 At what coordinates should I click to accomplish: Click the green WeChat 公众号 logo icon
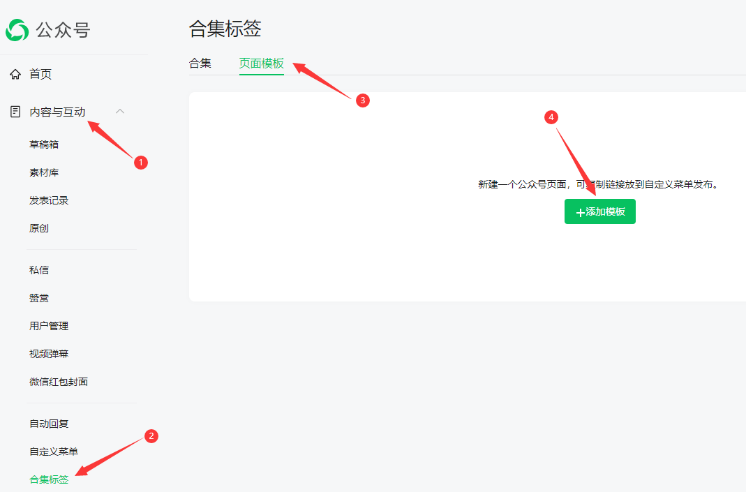(17, 30)
